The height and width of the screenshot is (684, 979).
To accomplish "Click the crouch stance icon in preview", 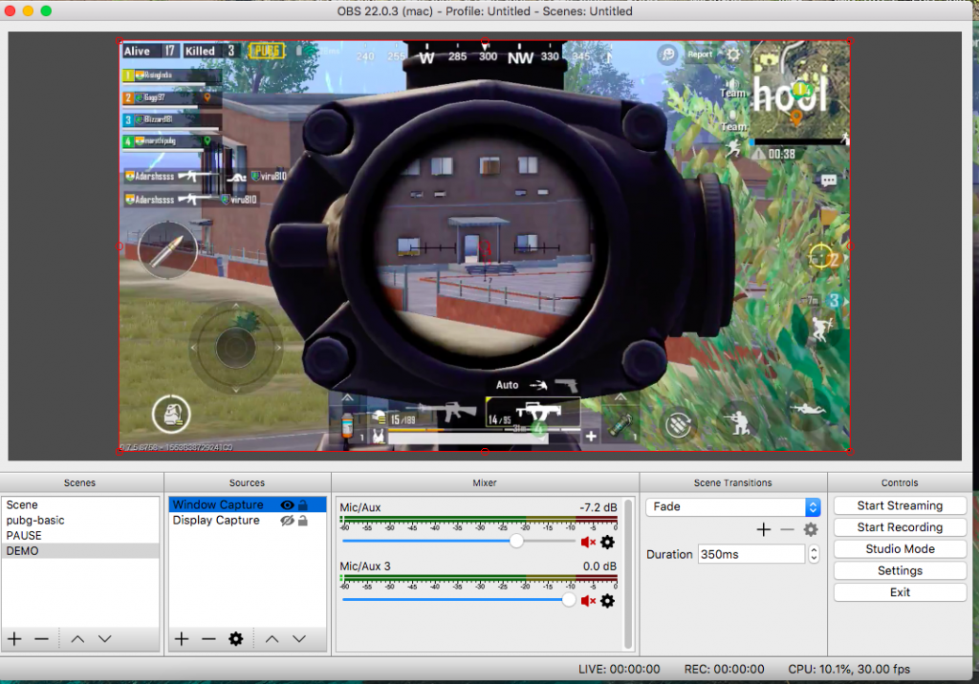I will tap(739, 422).
